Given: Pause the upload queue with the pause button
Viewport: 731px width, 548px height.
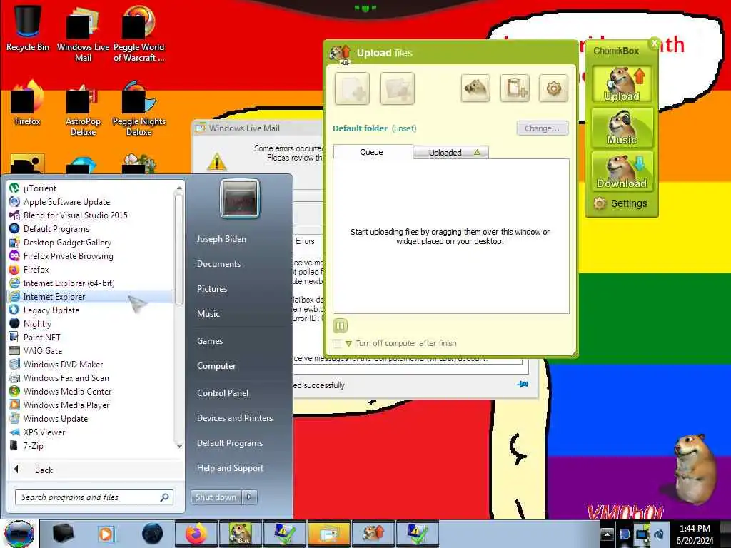Looking at the screenshot, I should (340, 325).
